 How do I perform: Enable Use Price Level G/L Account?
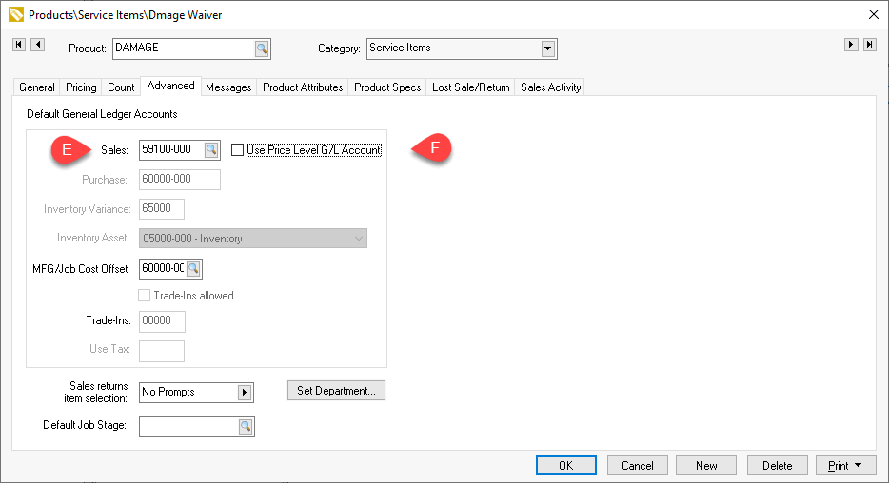point(238,149)
